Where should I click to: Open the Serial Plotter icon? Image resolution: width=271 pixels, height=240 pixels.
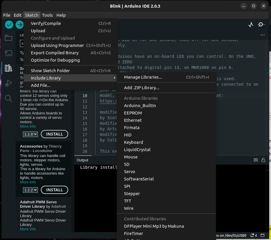tap(251, 25)
